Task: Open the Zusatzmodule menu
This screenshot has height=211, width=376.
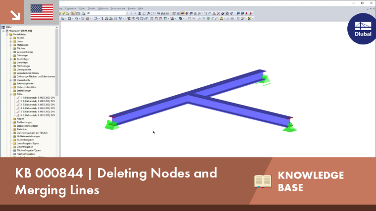Action: tap(118, 8)
